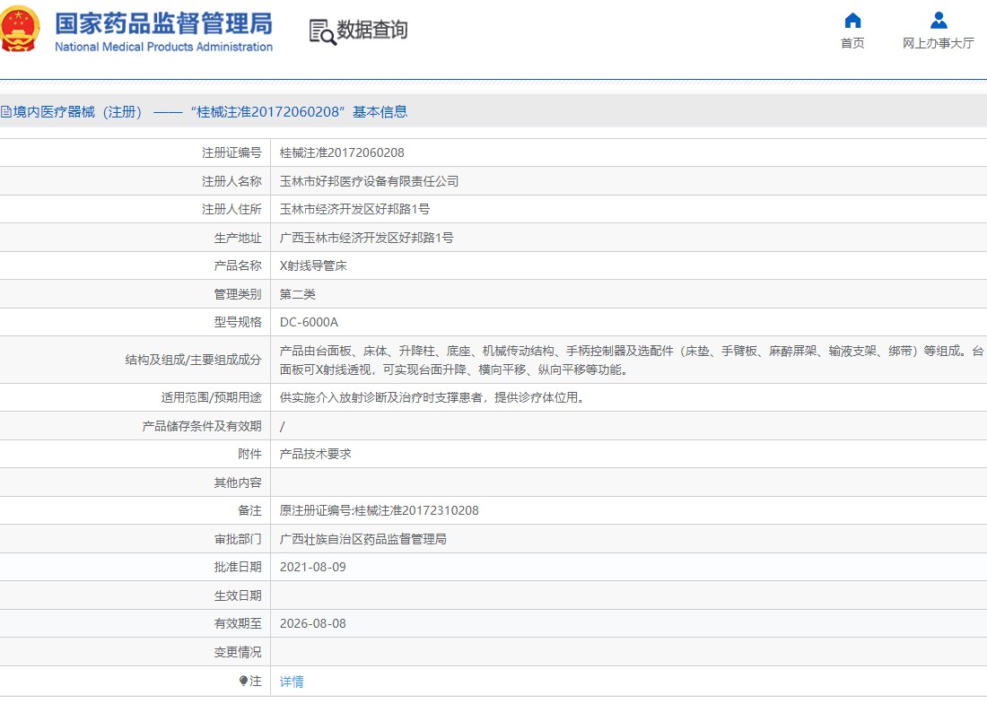
Task: Click the 生效日期 label
Action: 237,595
